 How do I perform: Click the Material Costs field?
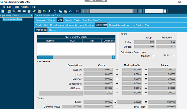(98, 79)
